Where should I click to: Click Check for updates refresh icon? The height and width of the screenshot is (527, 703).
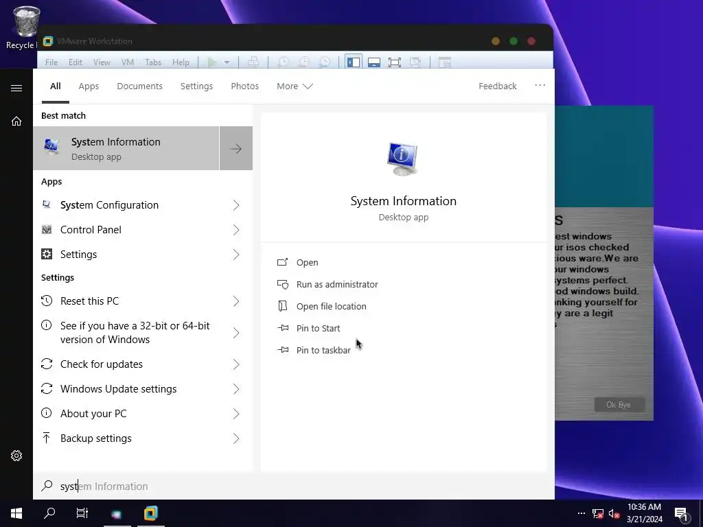pos(47,364)
